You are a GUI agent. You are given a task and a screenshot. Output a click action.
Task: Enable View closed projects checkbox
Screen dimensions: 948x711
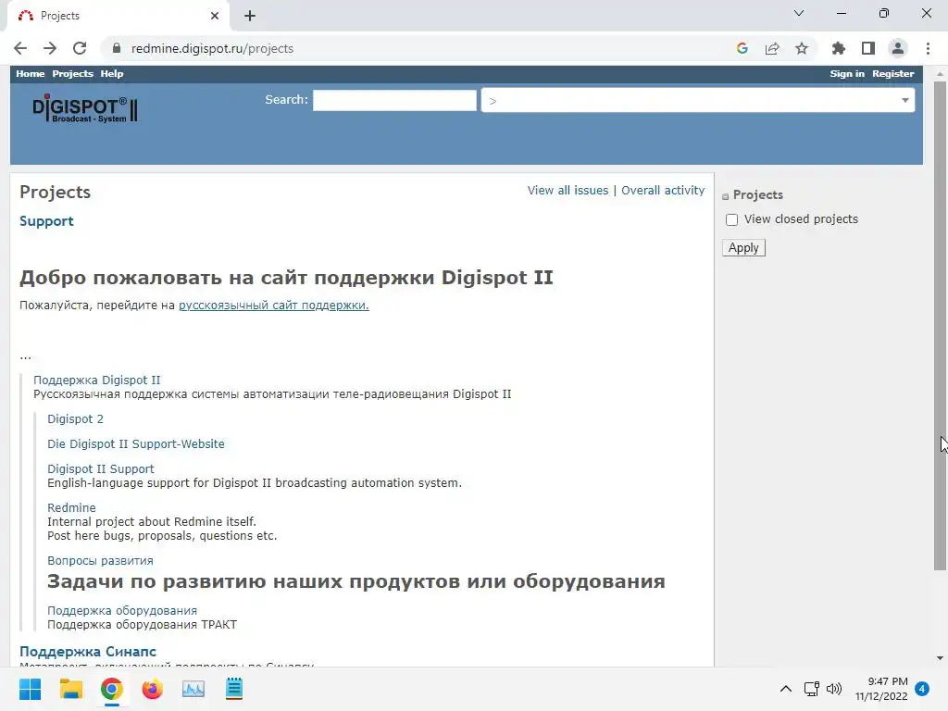[731, 219]
